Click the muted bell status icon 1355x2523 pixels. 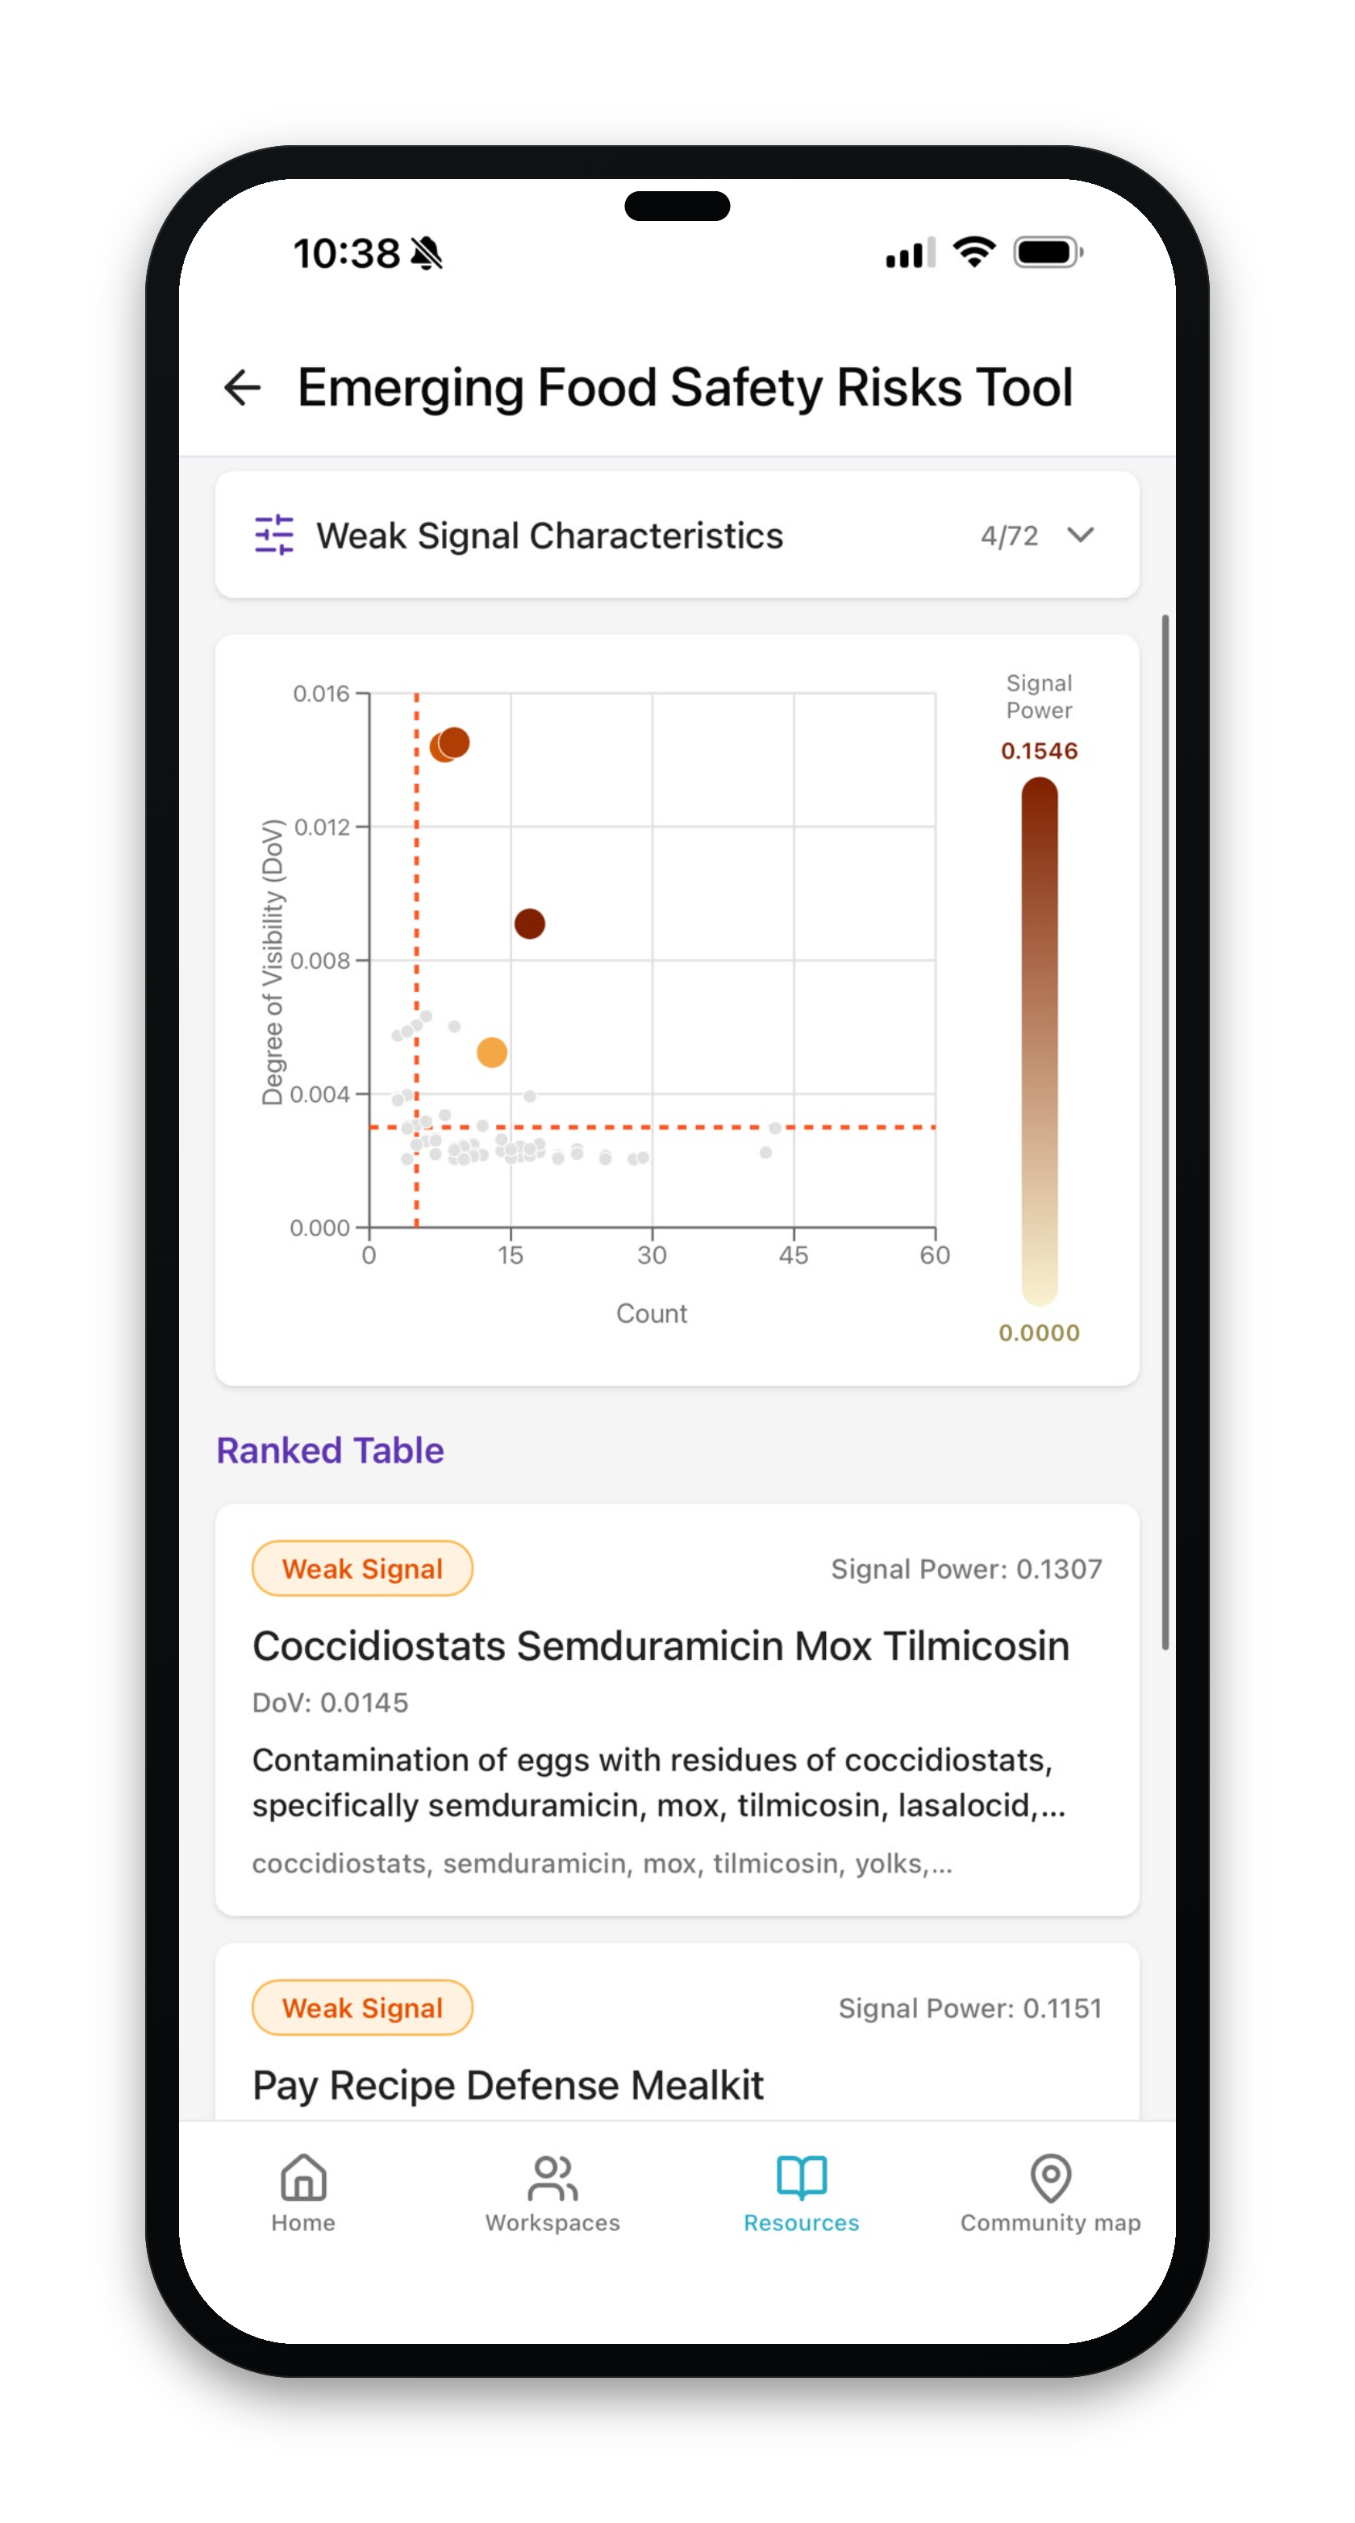coord(426,253)
